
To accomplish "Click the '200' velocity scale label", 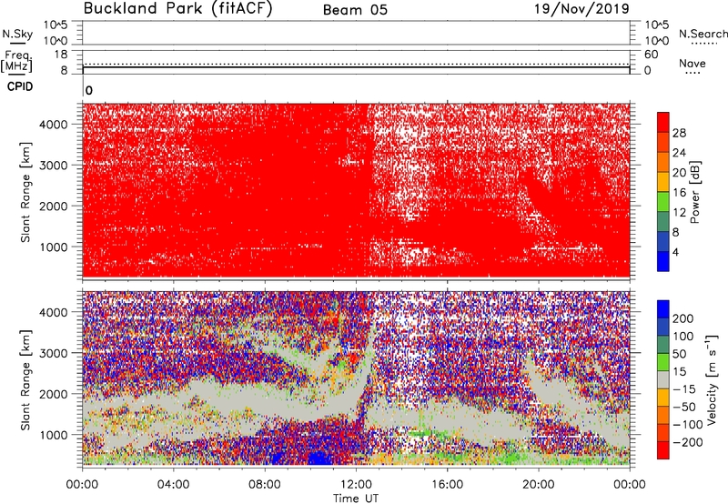I will click(683, 318).
